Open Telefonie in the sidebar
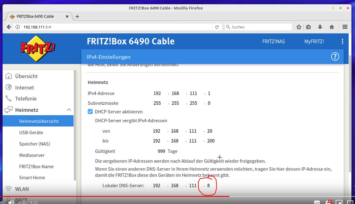The width and height of the screenshot is (355, 204). (x=26, y=98)
